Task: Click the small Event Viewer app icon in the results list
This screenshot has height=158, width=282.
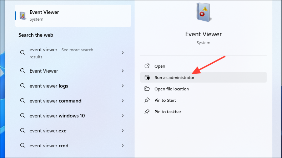Action: [x=22, y=16]
